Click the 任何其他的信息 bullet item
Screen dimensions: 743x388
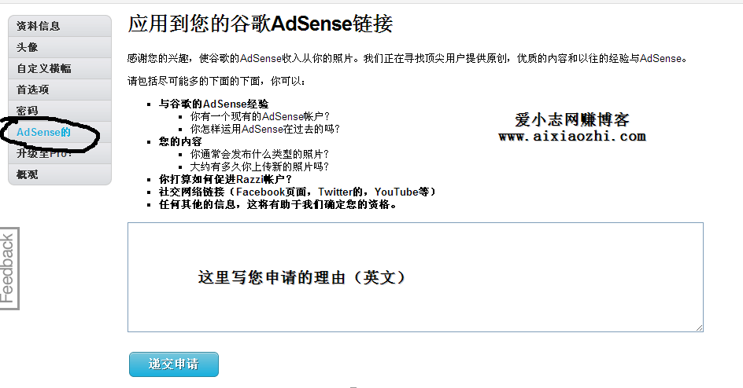click(278, 205)
